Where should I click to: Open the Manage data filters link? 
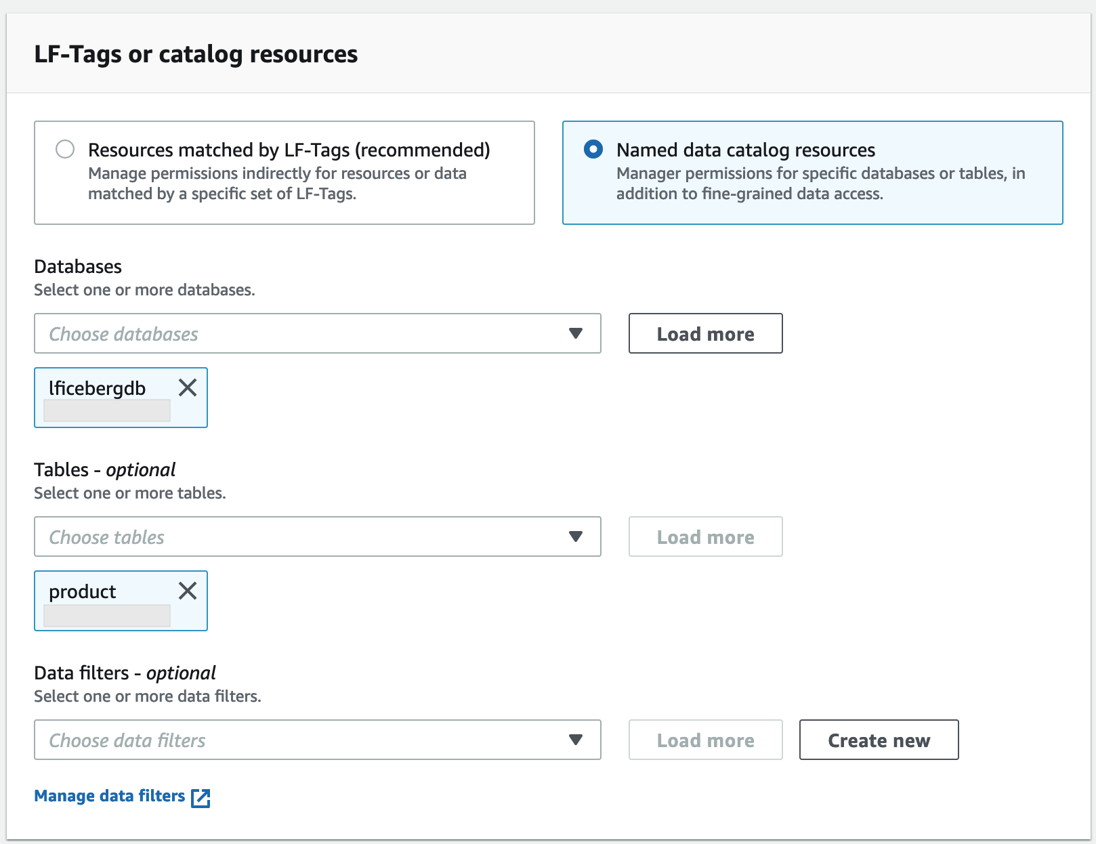click(109, 795)
